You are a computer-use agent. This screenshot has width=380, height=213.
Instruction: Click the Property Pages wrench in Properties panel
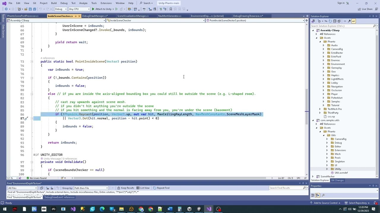click(x=323, y=195)
